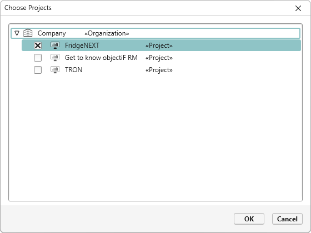
Task: Click «Project» label beside Get to know objectiF RM
Action: pos(159,58)
